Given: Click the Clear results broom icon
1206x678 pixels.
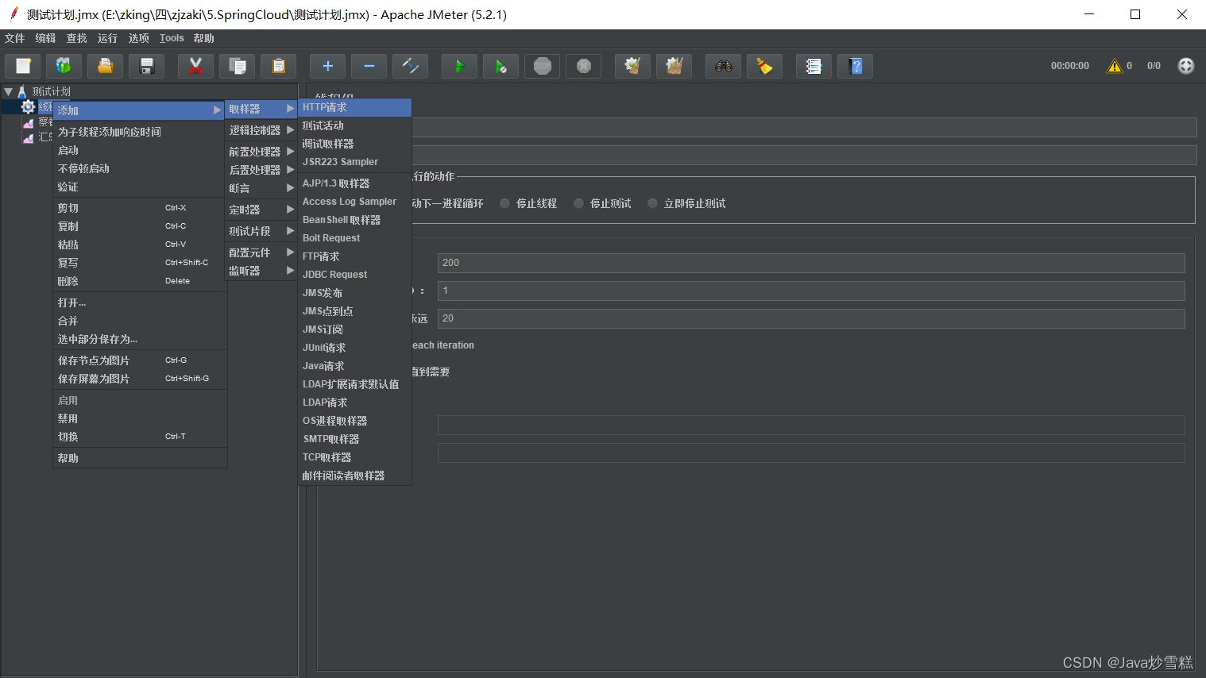Looking at the screenshot, I should [x=632, y=66].
